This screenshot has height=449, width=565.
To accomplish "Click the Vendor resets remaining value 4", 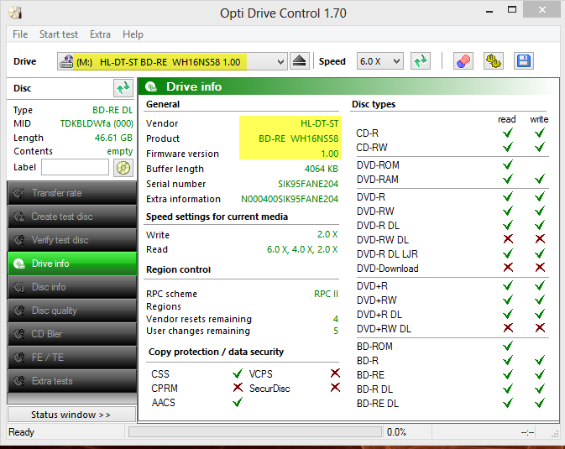I will pyautogui.click(x=336, y=319).
